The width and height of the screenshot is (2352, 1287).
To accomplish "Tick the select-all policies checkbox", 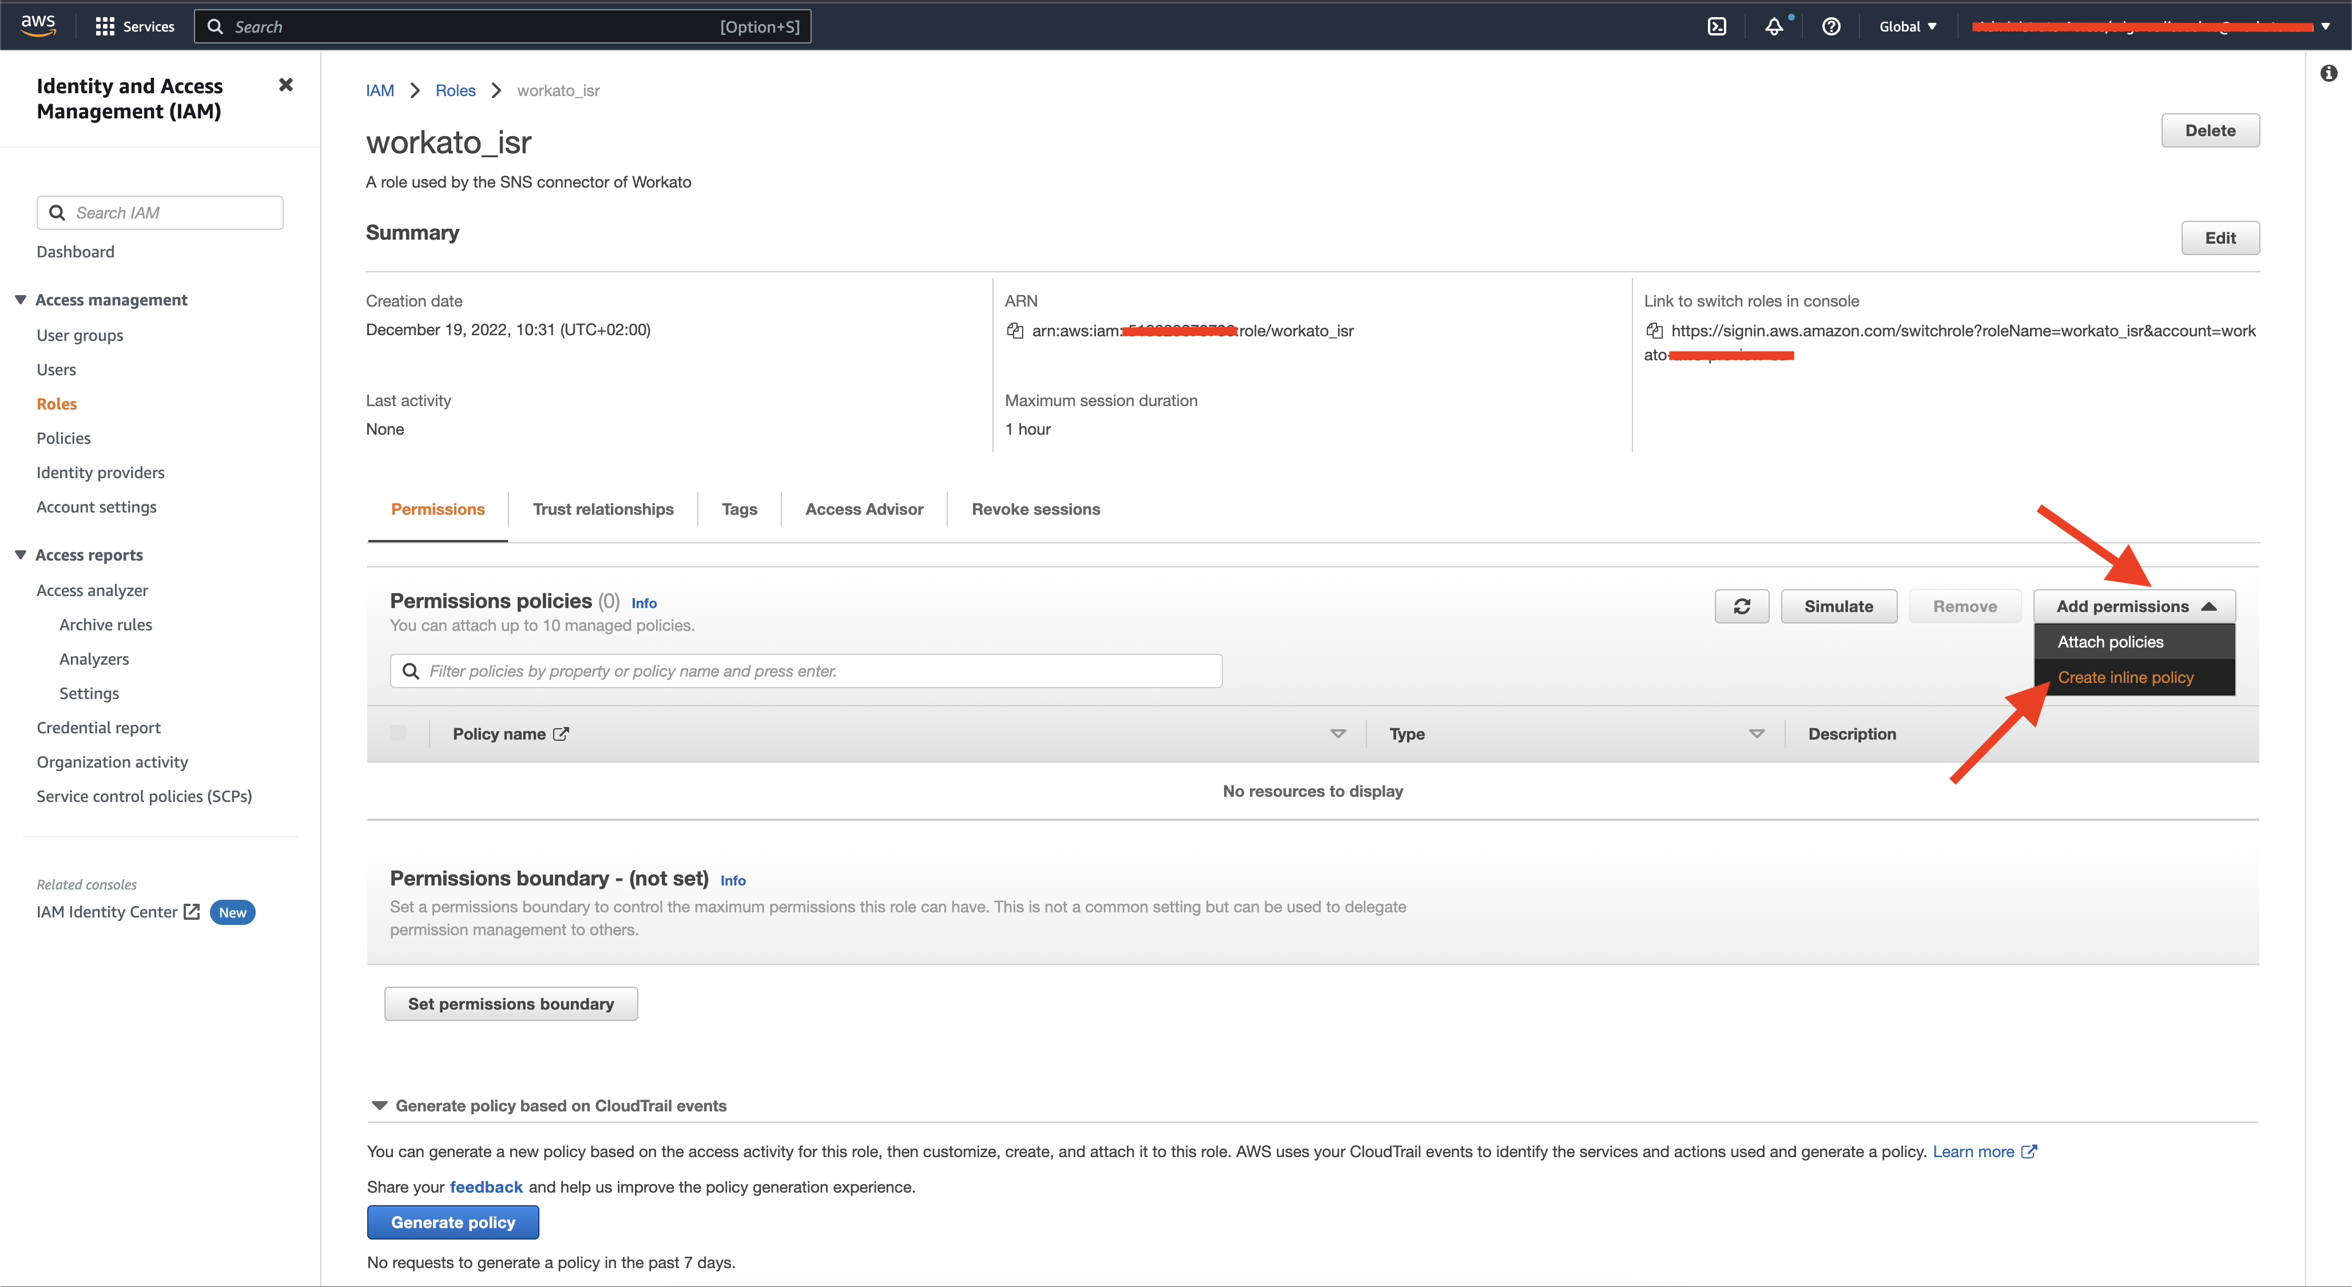I will (398, 733).
